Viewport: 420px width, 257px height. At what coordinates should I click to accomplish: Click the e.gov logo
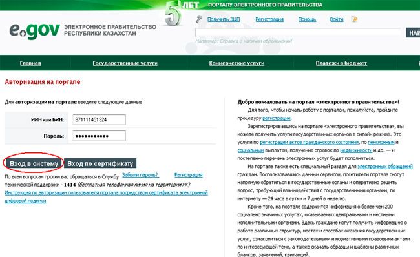click(34, 30)
